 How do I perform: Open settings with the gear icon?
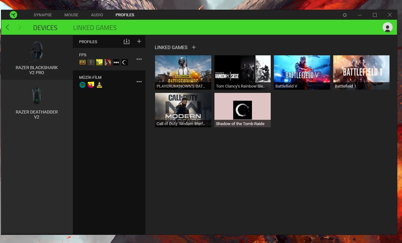pos(345,15)
